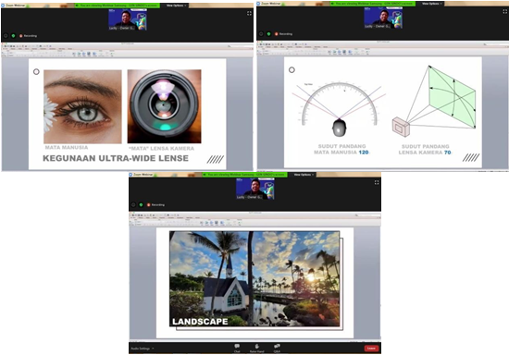
Task: Click the meeting info circle icon in the Sudut Pandang window
Action: [261, 33]
